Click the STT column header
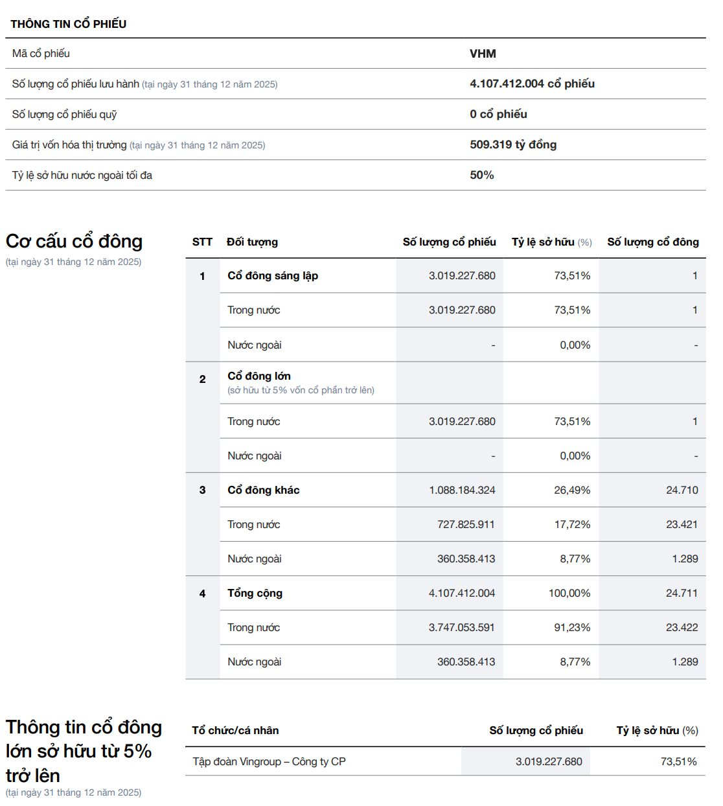This screenshot has width=723, height=806. tap(202, 242)
